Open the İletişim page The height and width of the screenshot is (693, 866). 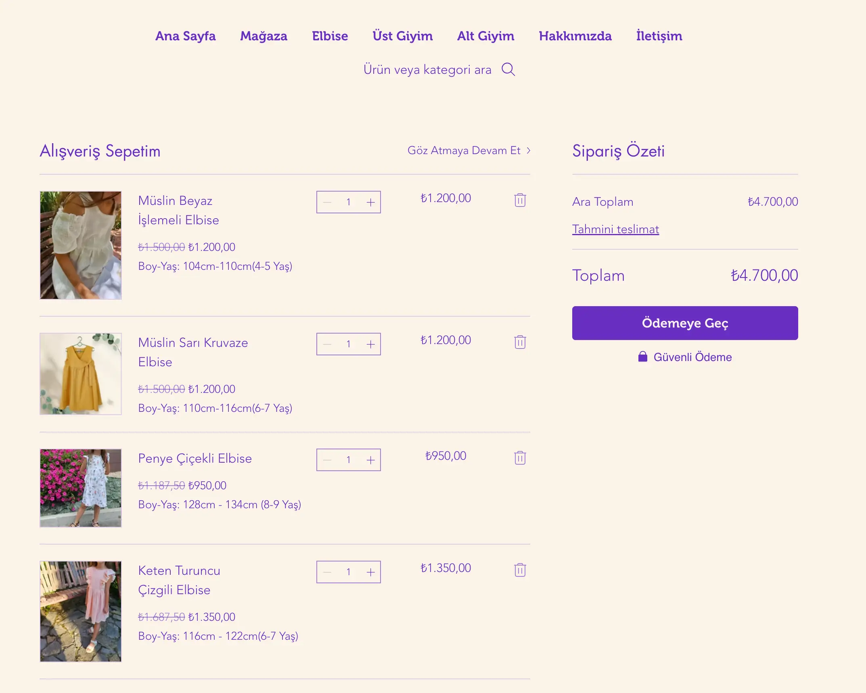pos(659,36)
